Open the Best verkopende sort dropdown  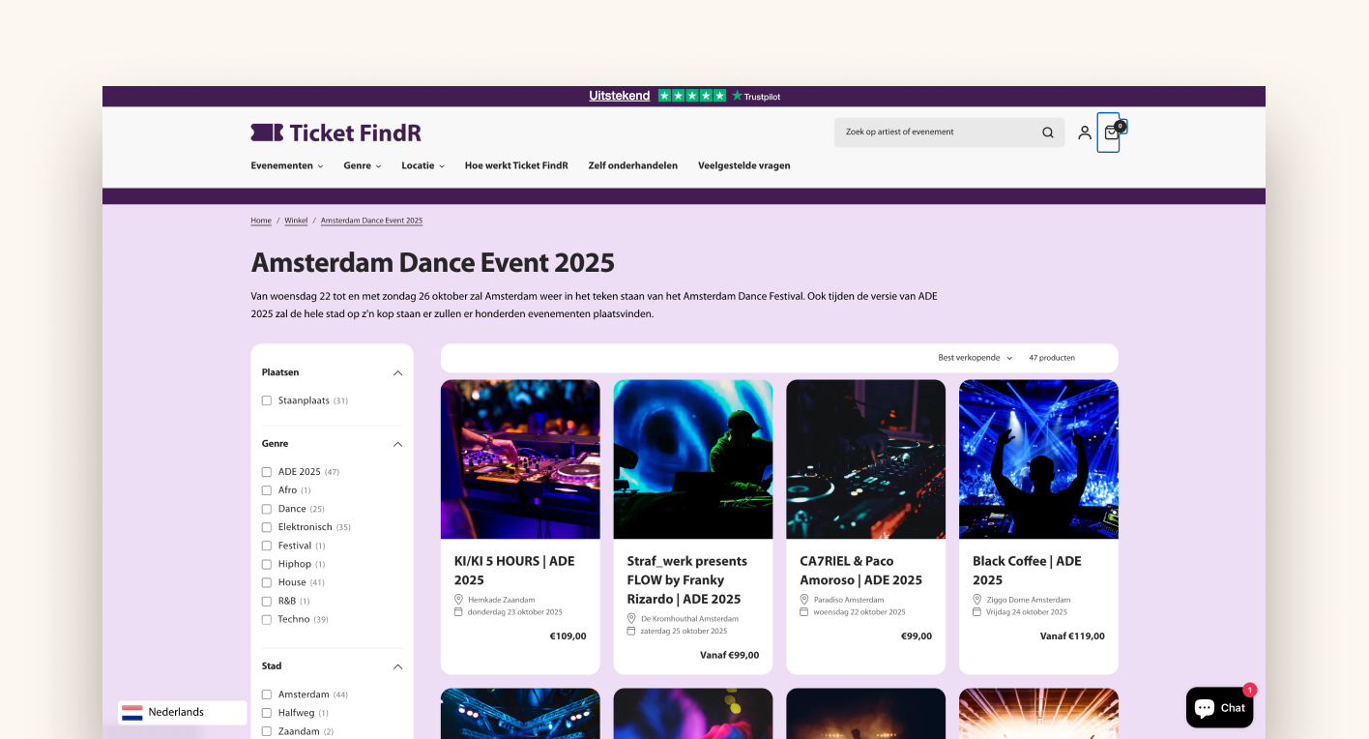pos(975,358)
